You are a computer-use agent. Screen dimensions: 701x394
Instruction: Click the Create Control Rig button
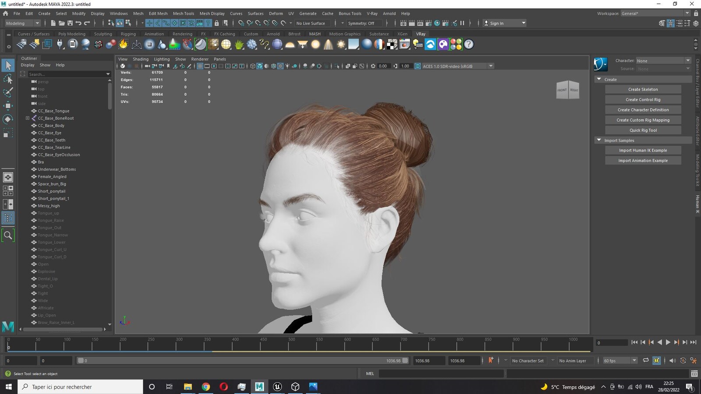[643, 99]
